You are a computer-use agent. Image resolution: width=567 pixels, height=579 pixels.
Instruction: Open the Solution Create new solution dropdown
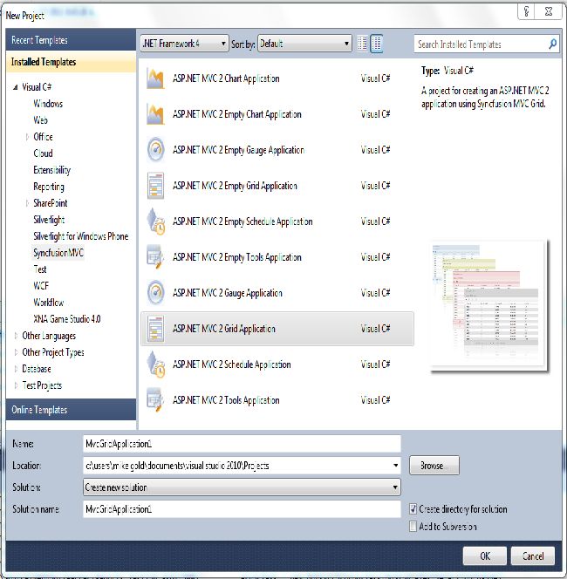242,487
